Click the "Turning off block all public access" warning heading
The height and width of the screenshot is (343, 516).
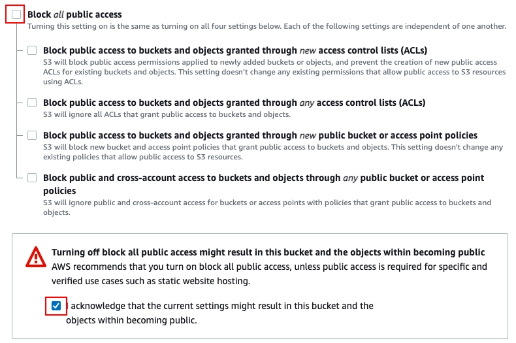(268, 252)
